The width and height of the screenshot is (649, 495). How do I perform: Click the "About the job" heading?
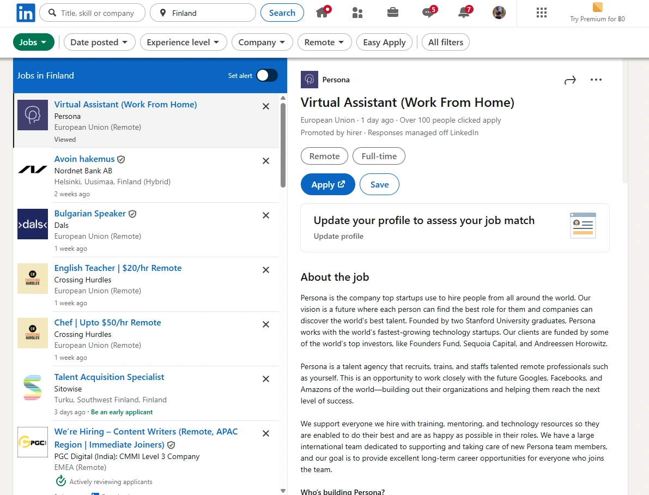coord(335,277)
